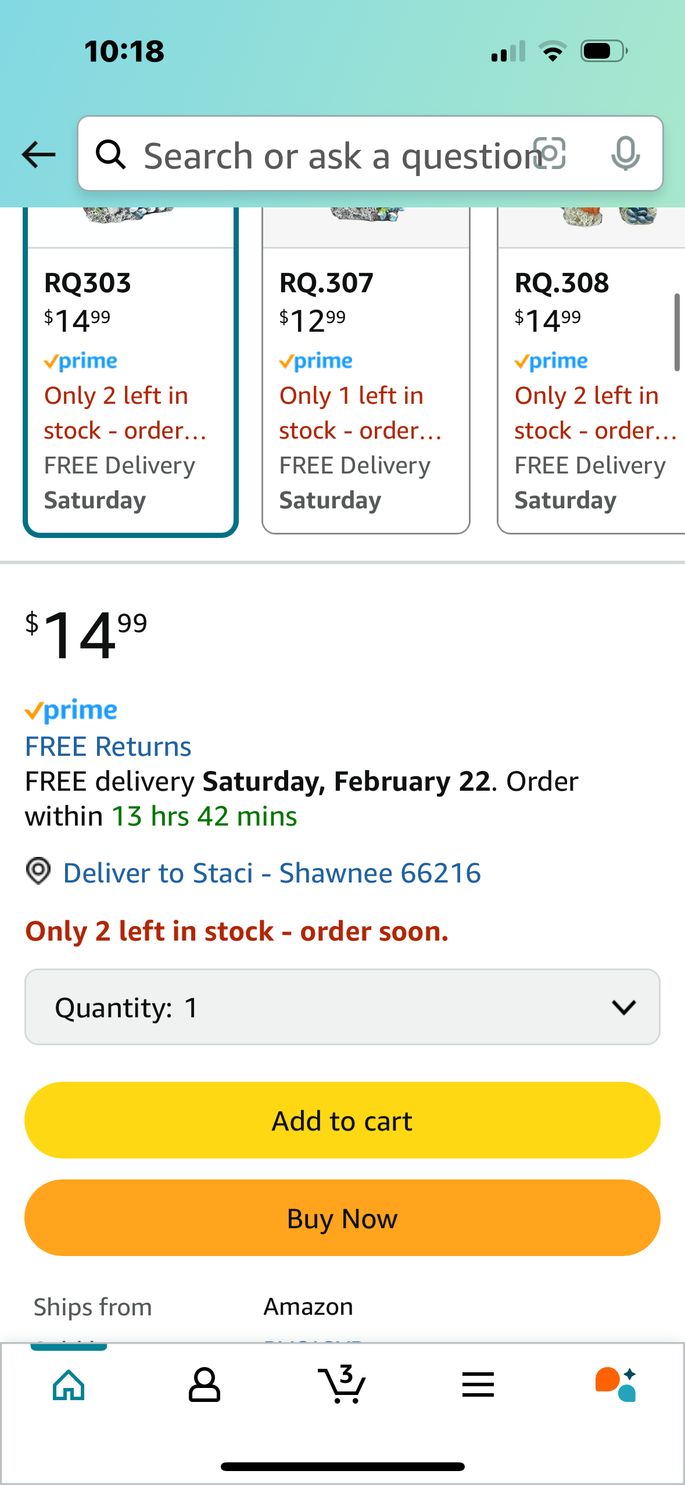
Task: Tap the delivery location pin icon
Action: [38, 871]
